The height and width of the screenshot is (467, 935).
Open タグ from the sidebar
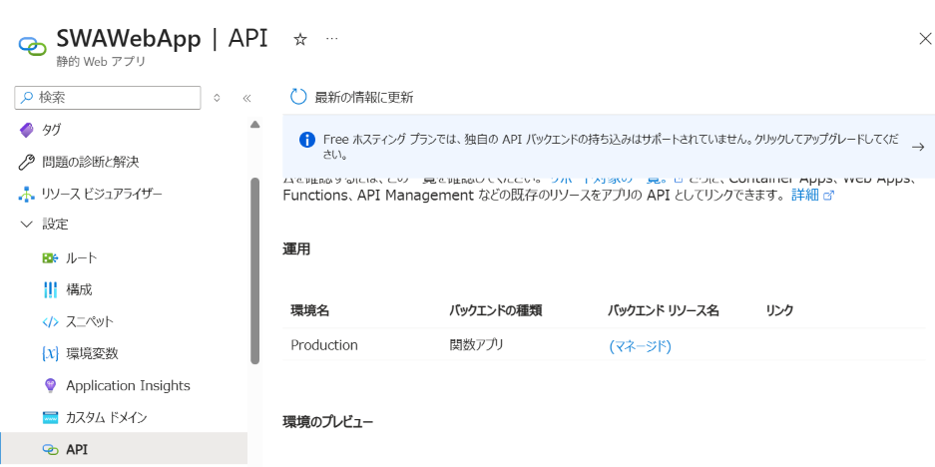(50, 130)
